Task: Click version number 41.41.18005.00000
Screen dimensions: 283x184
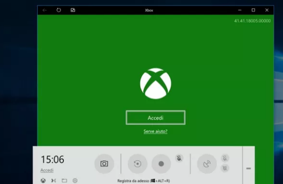Action: tap(252, 21)
